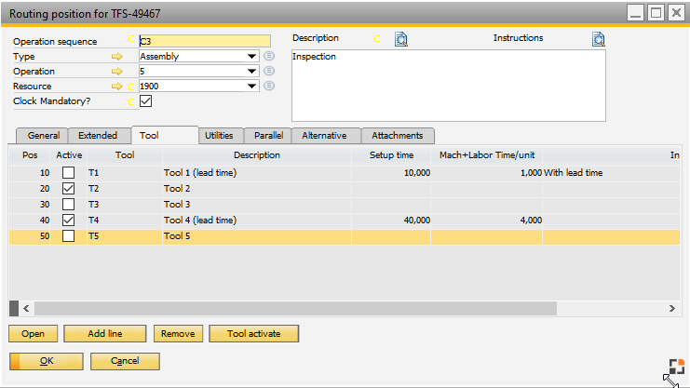Click the horizontal scrollbar right arrow

(x=671, y=308)
